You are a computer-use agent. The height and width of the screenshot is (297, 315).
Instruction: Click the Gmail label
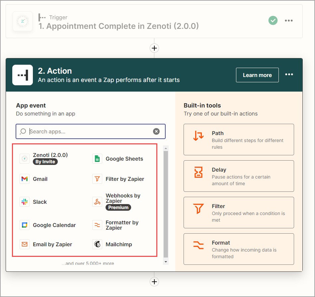tap(40, 179)
